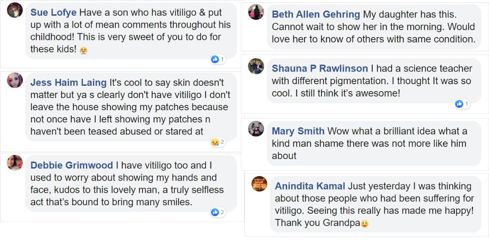The height and width of the screenshot is (244, 489).
Task: Click Debbie Grimwood's profile picture
Action: coord(15,163)
